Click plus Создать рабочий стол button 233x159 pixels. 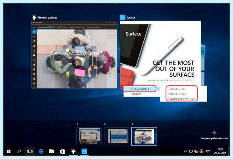point(214,135)
